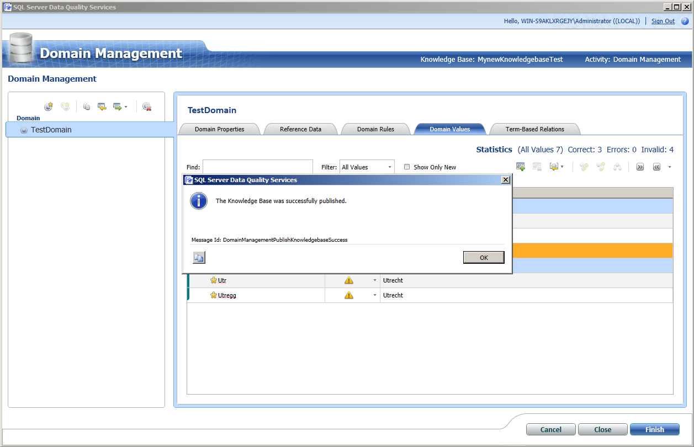This screenshot has width=694, height=447.
Task: Click the orange highlighted row in values table
Action: pos(592,251)
